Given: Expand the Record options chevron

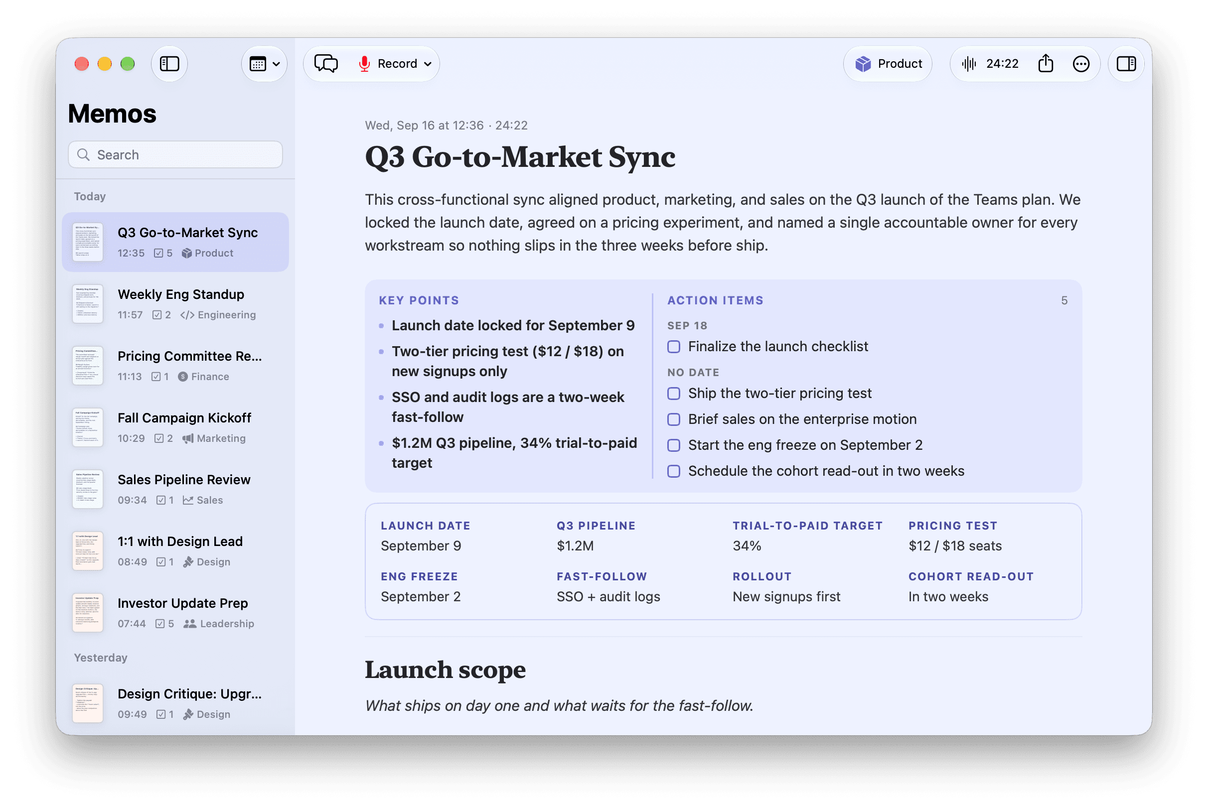Looking at the screenshot, I should point(428,64).
